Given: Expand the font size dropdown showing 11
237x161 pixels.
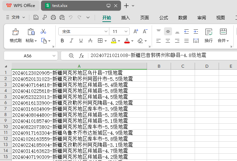Looking at the screenshot, I should coord(126,31).
